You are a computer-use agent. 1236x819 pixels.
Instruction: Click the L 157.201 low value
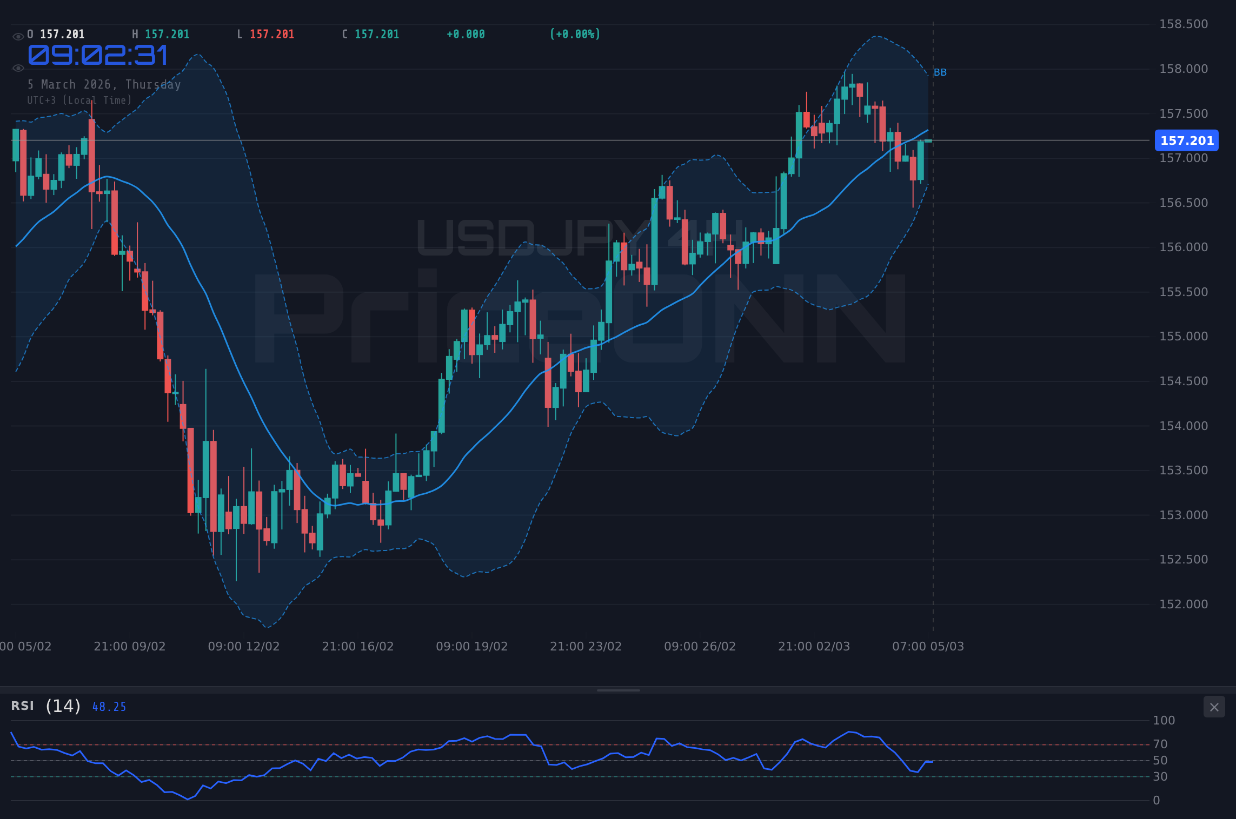pos(265,33)
